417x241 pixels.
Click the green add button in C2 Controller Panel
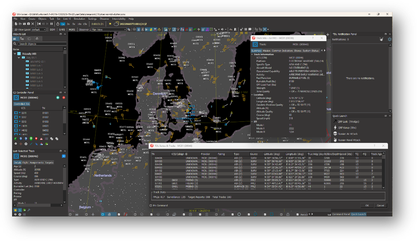pyautogui.click(x=58, y=97)
